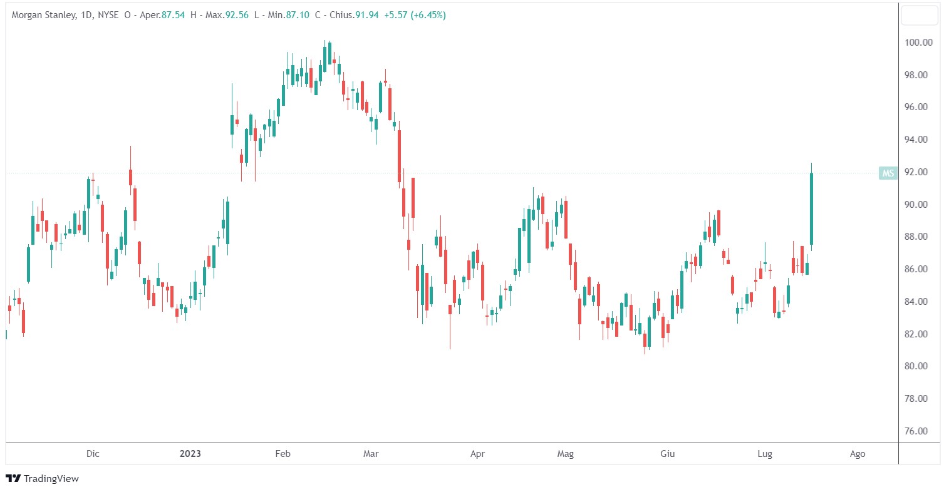The height and width of the screenshot is (487, 944).
Task: Open the TradingView text link
Action: (51, 478)
